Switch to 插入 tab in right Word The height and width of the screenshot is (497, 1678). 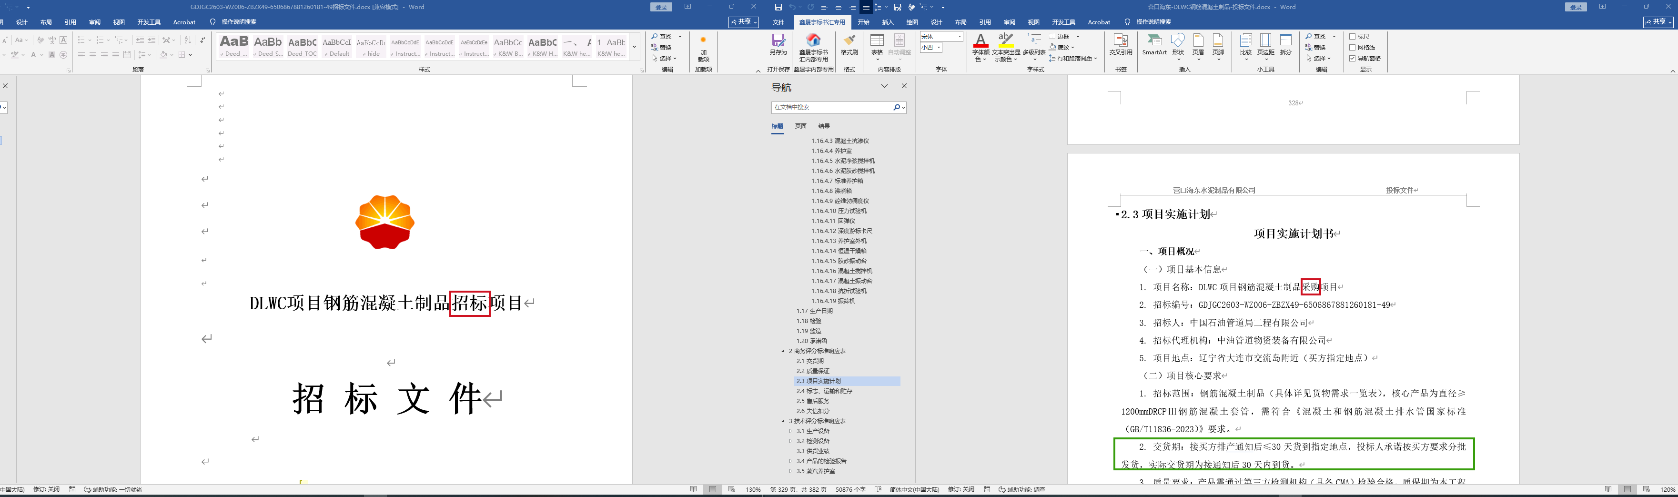tap(888, 22)
